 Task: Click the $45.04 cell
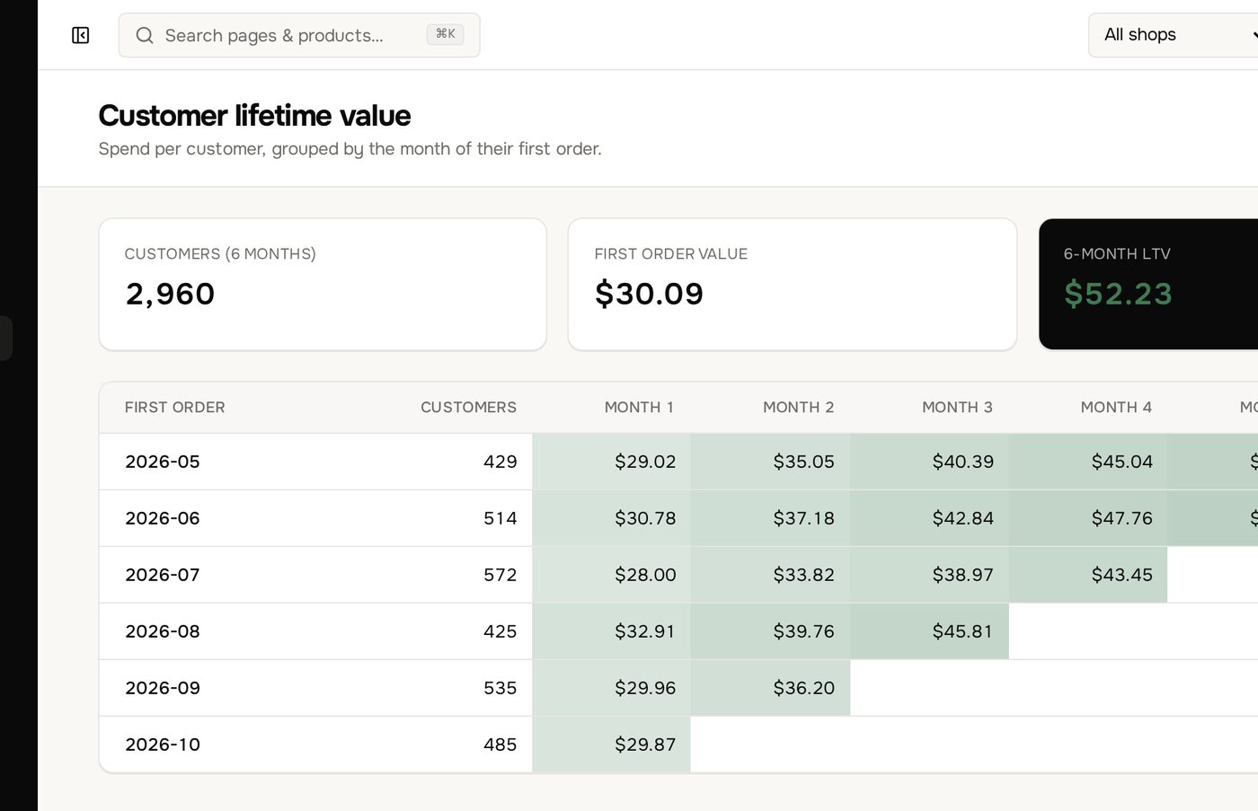tap(1088, 462)
